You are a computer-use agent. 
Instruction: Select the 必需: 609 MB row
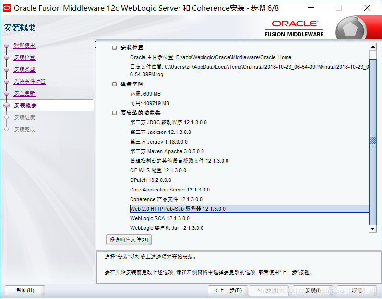145,94
